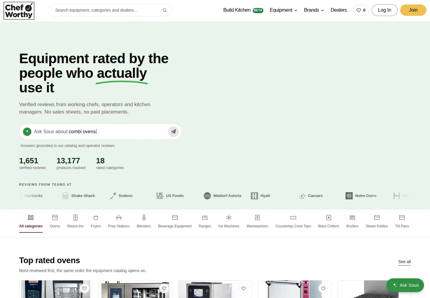
Task: Select the Broilers category
Action: point(352,221)
